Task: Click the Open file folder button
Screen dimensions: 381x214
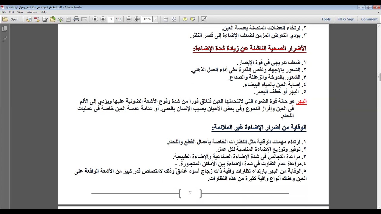Action: click(x=11, y=19)
